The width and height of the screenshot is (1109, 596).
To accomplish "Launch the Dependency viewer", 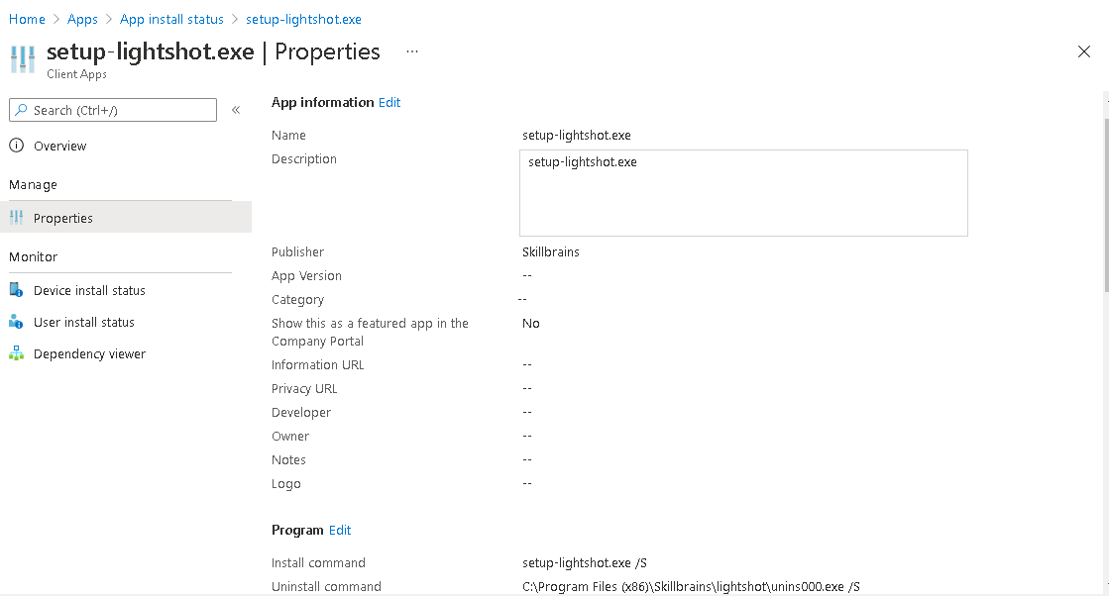I will (x=87, y=353).
